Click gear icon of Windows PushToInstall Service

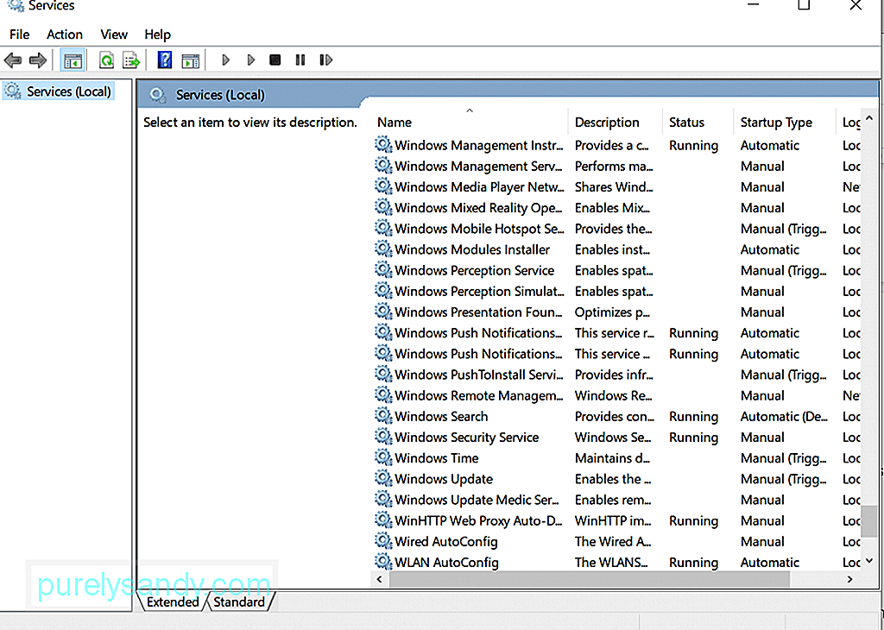click(383, 375)
